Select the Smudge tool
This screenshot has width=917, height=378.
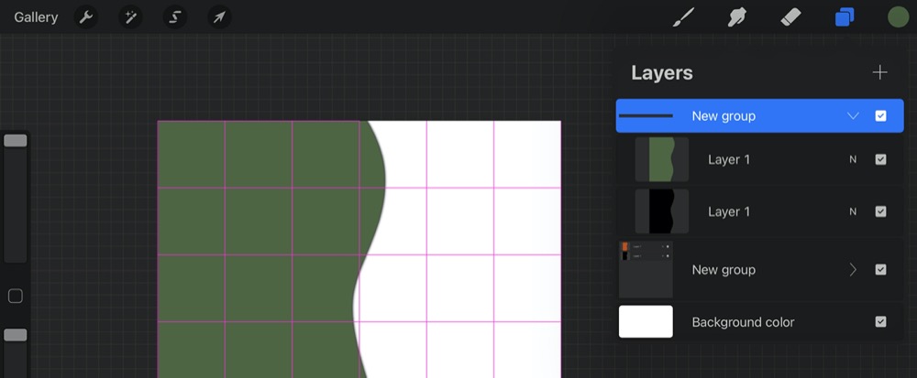tap(736, 17)
